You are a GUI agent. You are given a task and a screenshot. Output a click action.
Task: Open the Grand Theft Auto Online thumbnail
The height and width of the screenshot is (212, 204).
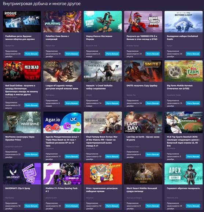(x=143, y=22)
